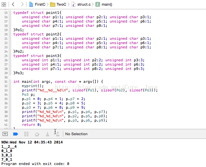Toggle breakpoints activation

click(15, 134)
